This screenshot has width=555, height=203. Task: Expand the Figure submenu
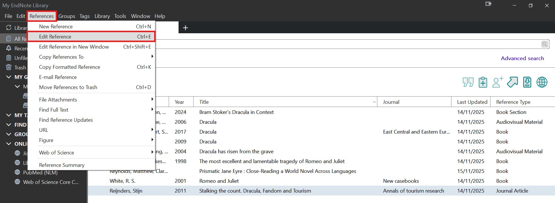[91, 140]
